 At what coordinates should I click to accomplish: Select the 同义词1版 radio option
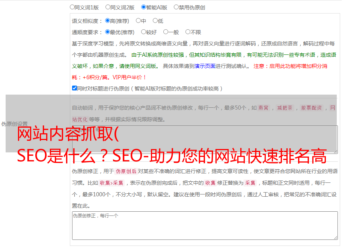[72, 7]
